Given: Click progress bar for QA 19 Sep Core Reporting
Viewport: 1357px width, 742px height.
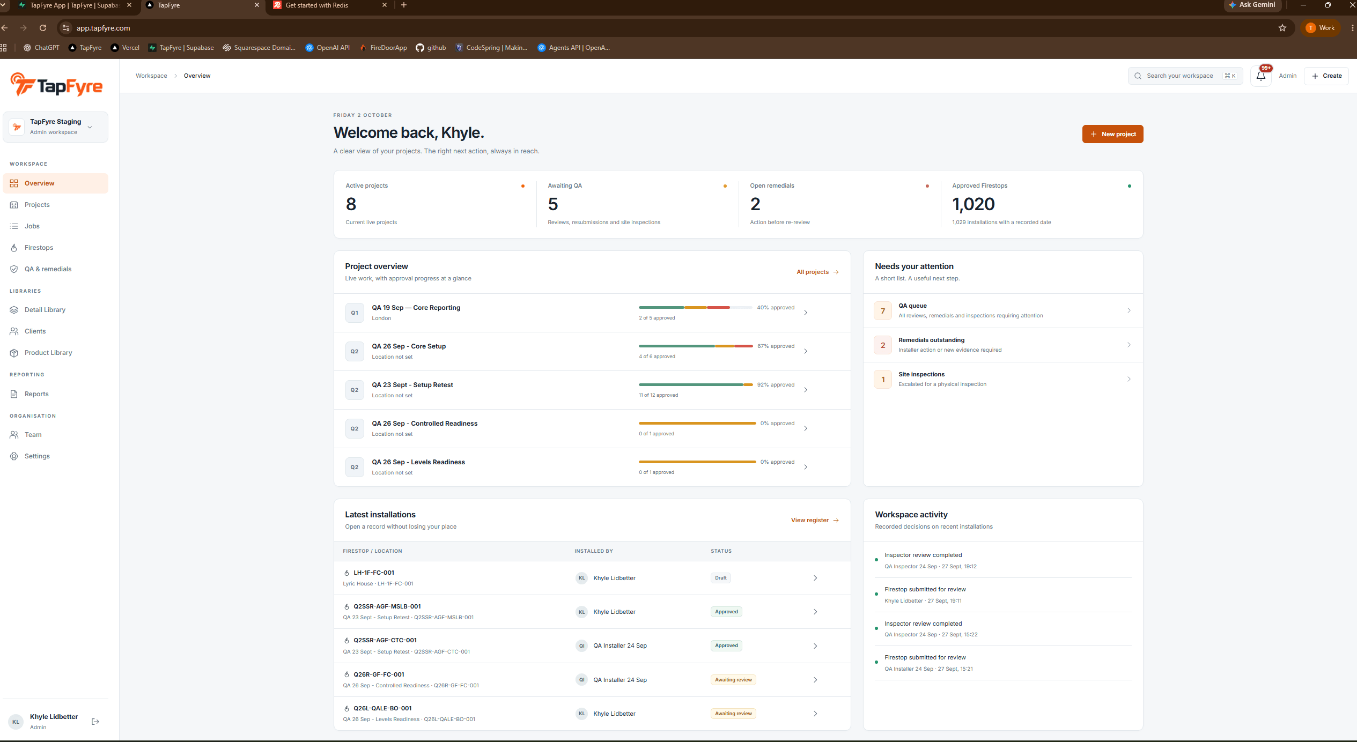Looking at the screenshot, I should [695, 308].
